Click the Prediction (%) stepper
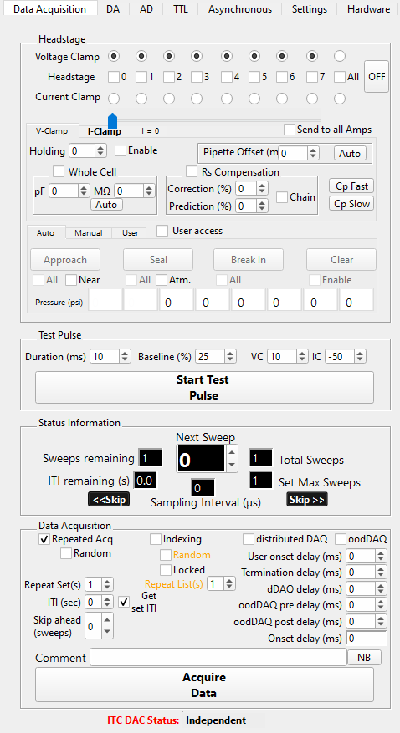Image resolution: width=400 pixels, height=733 pixels. coord(262,206)
